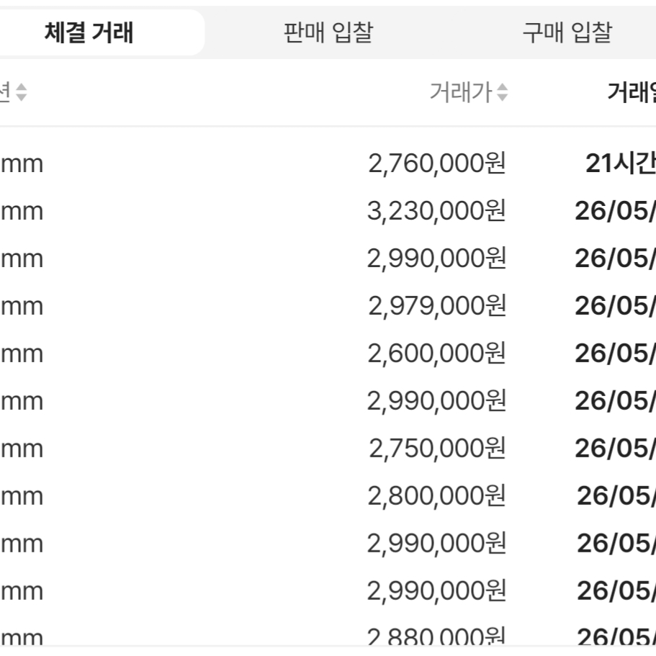This screenshot has height=656, width=656.
Task: Sort by 거래가 using its arrow icon
Action: coord(502,92)
